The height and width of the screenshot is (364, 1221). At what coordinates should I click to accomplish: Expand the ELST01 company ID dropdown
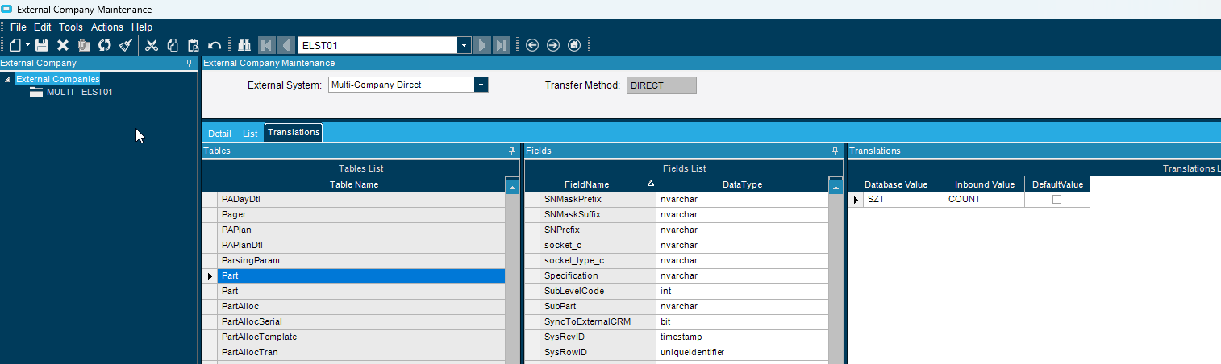pyautogui.click(x=464, y=45)
